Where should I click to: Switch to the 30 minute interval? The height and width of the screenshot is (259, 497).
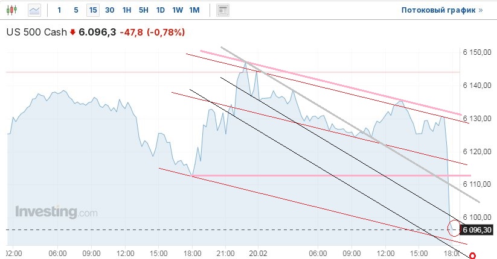[109, 10]
